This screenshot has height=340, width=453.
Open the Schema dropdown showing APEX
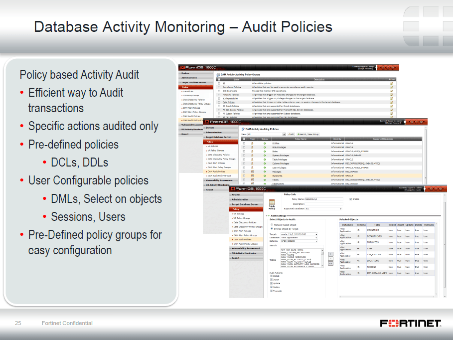[299, 241]
